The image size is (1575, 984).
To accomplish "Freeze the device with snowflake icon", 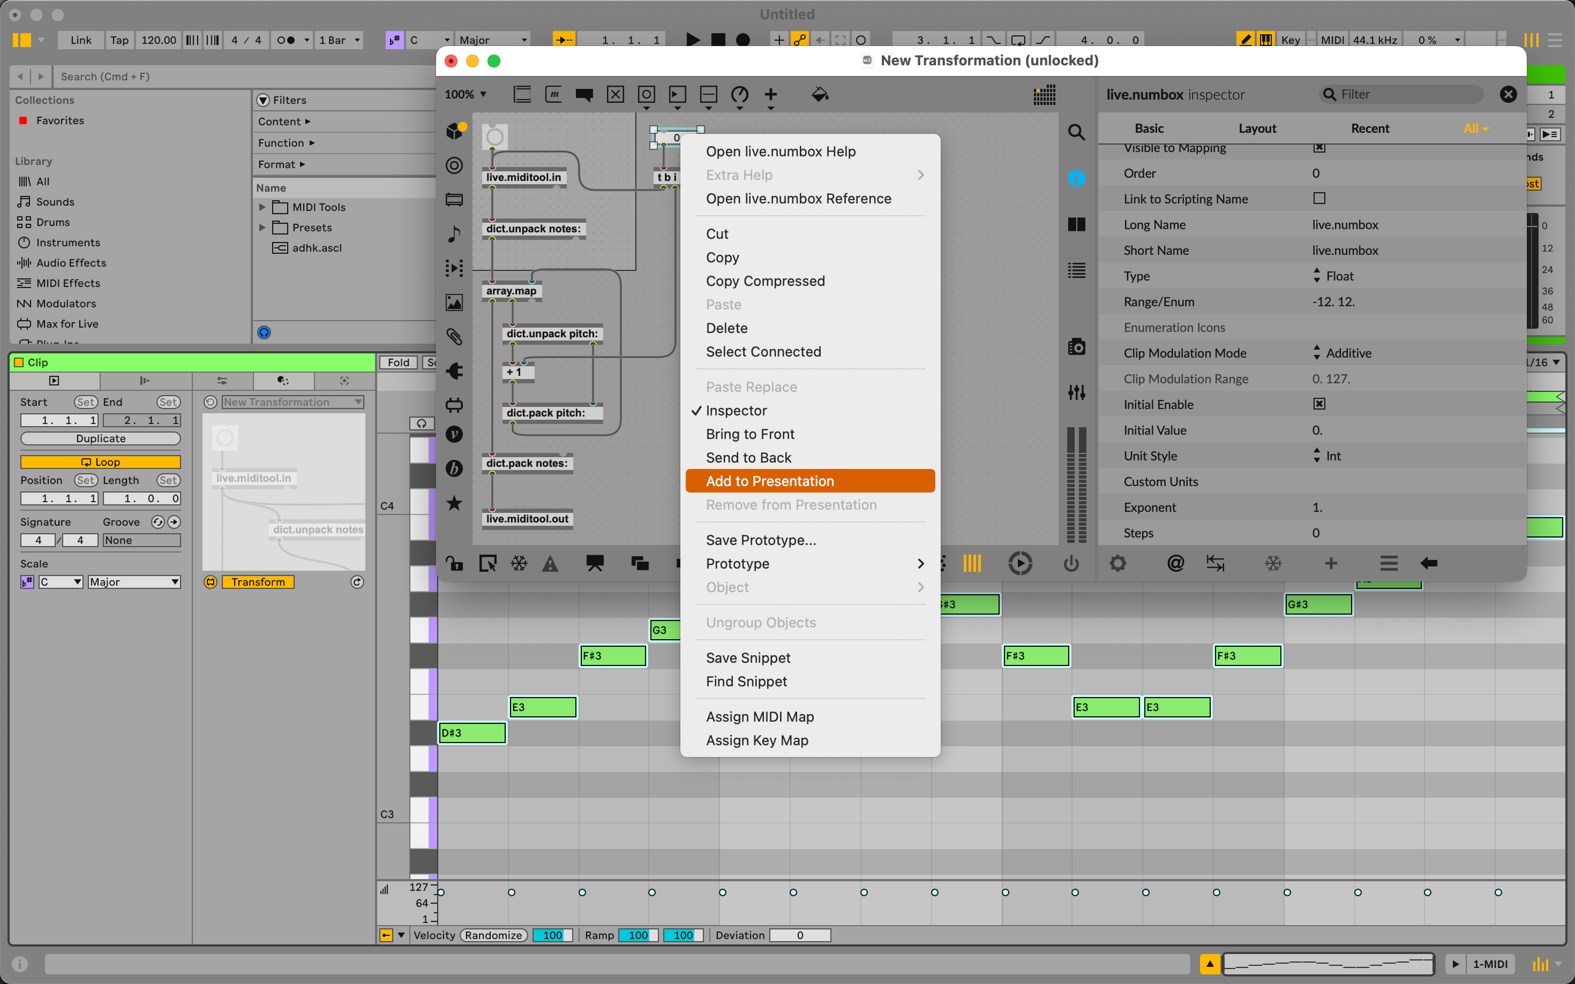I will [519, 563].
